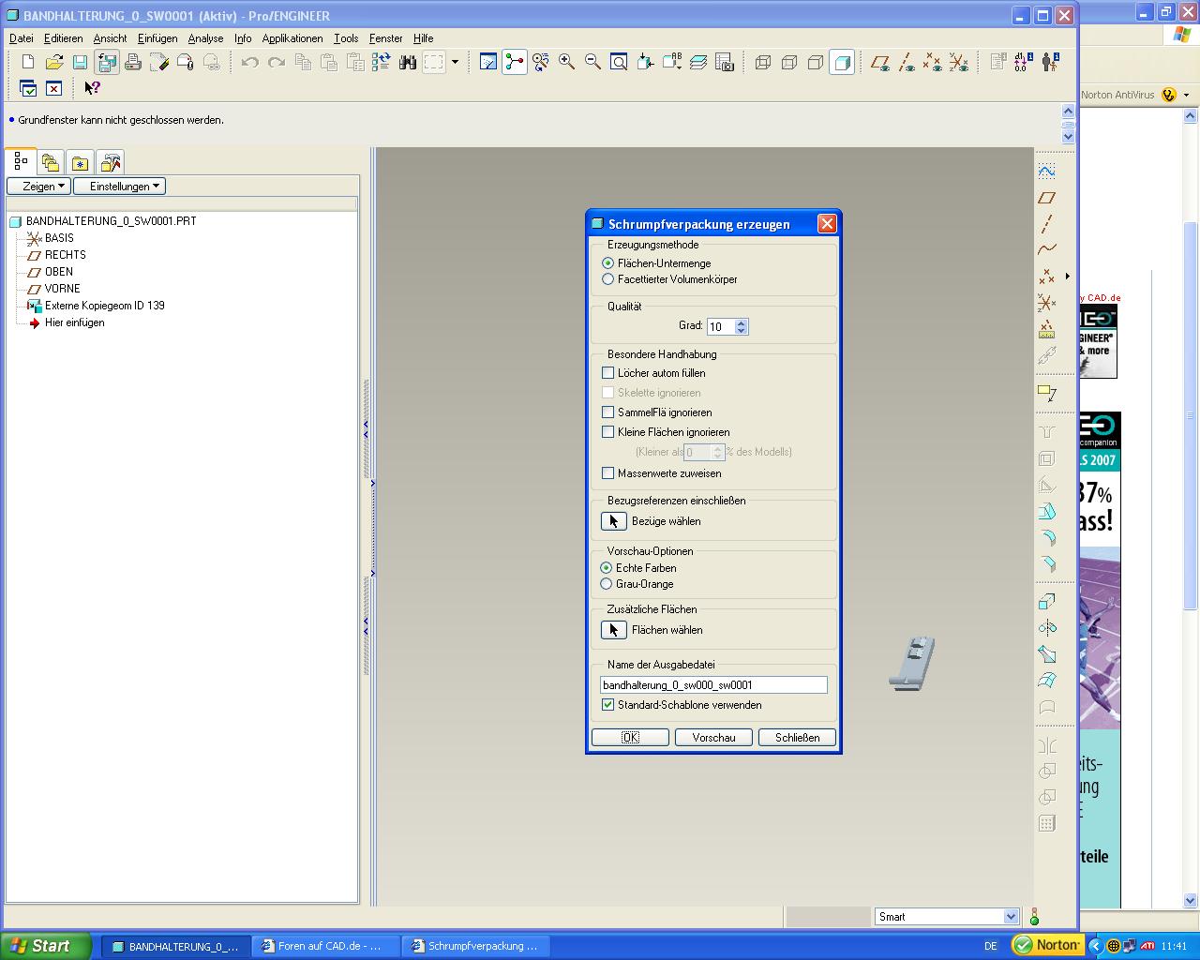Click the new file icon
Screen dimensions: 1200x960
(27, 63)
